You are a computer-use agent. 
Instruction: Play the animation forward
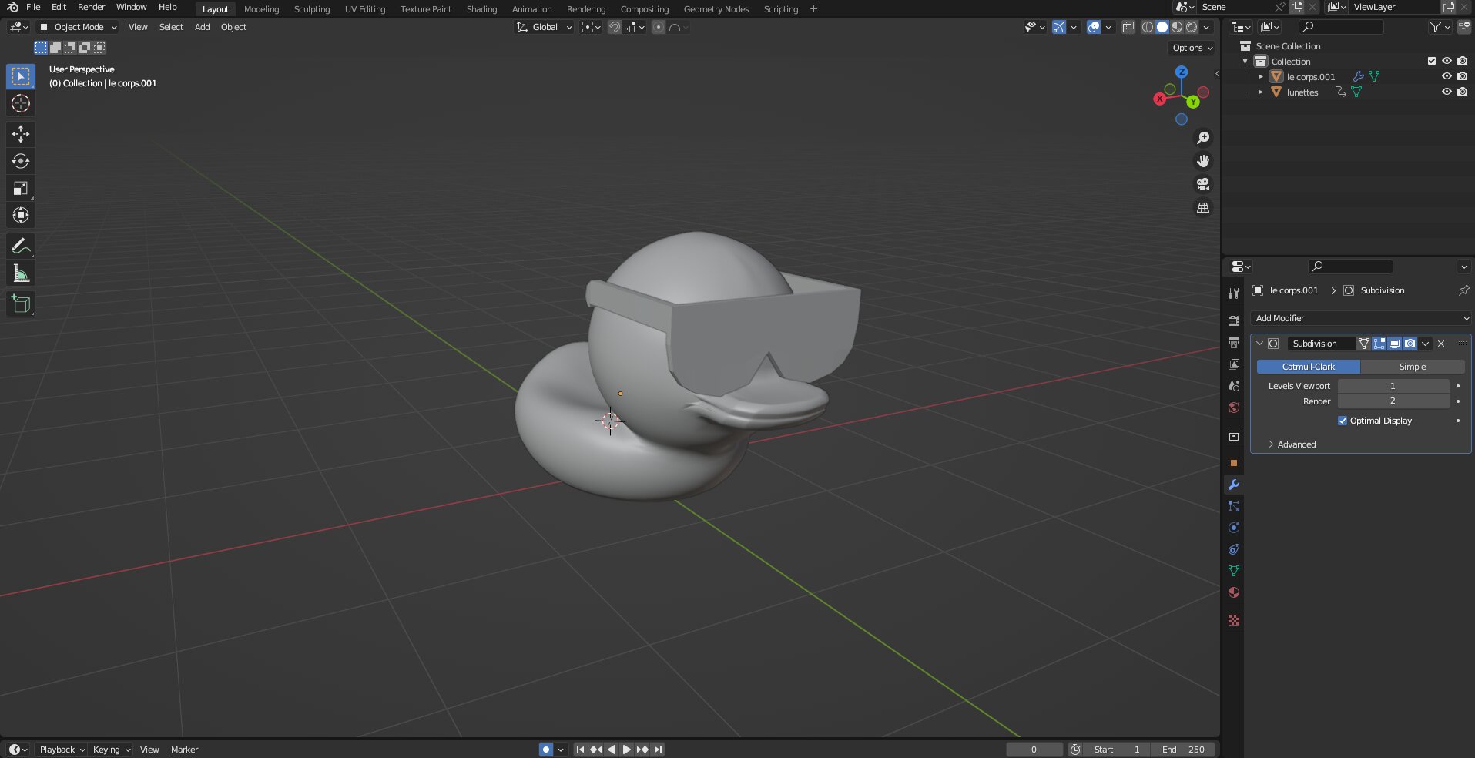[626, 750]
